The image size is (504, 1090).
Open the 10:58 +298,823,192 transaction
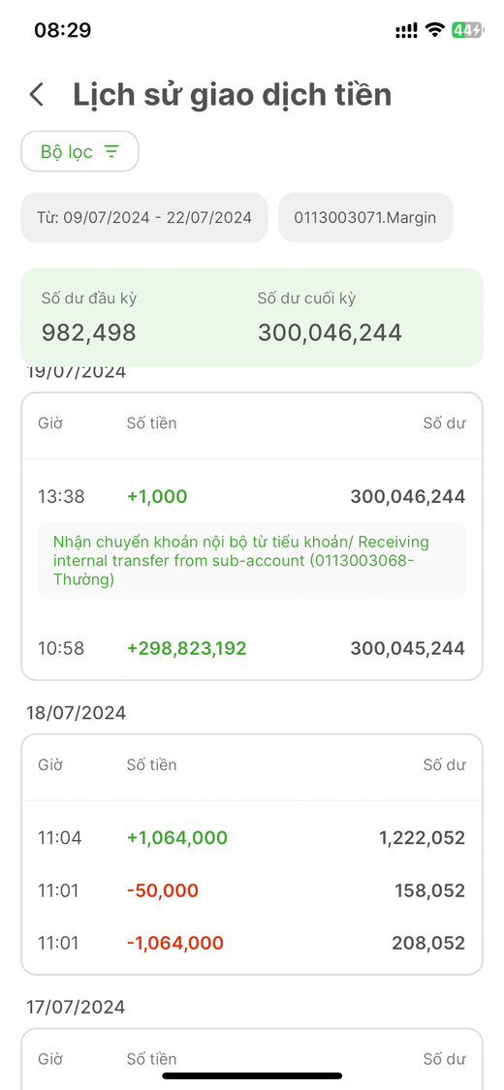tap(252, 648)
